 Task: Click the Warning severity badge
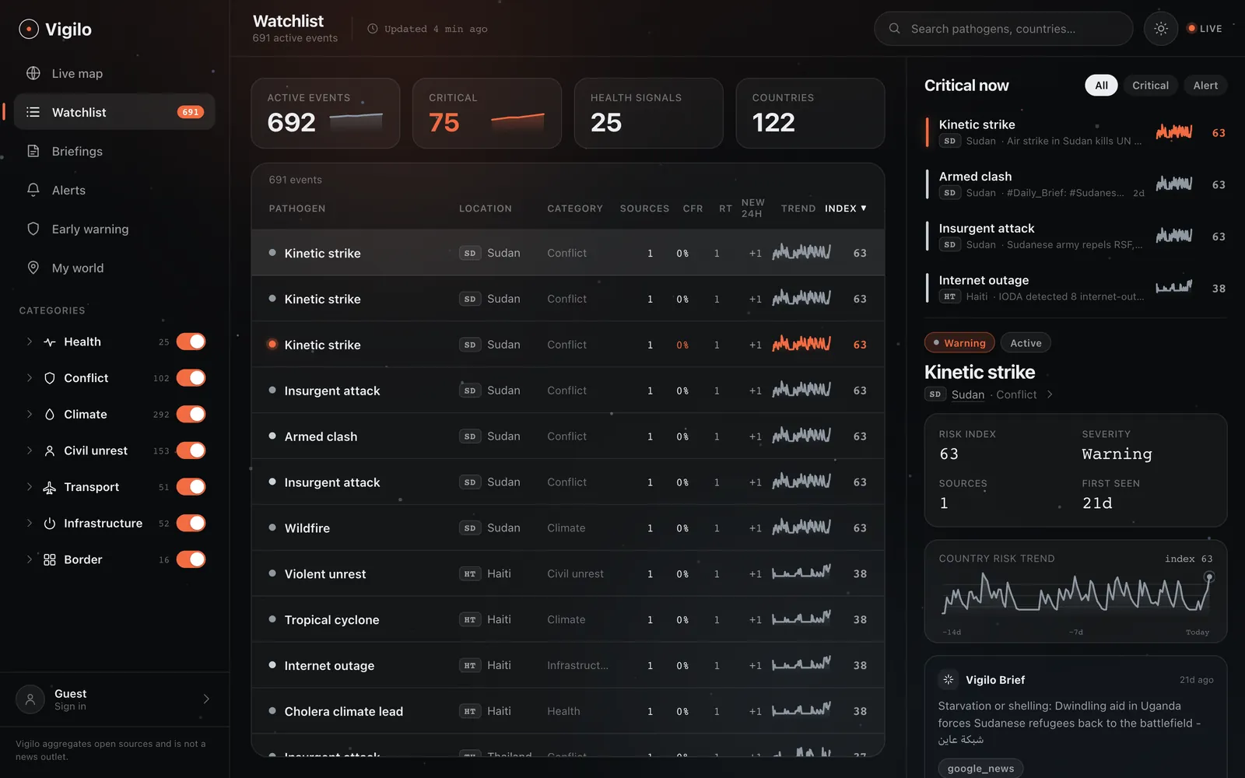point(959,343)
